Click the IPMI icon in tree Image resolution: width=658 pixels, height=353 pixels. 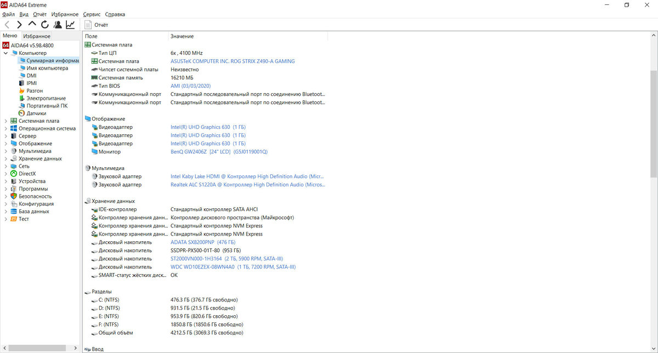pos(22,83)
